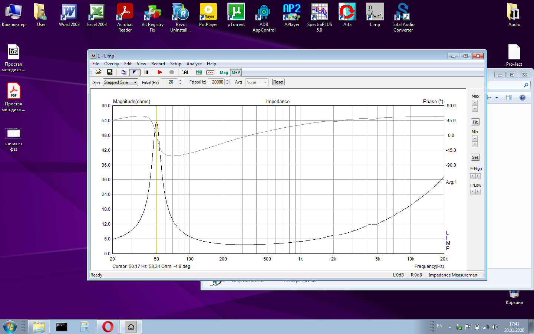Click the red wave generator icon

click(x=210, y=72)
